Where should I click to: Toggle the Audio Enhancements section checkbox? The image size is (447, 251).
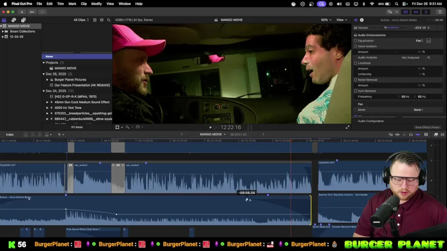pos(356,35)
